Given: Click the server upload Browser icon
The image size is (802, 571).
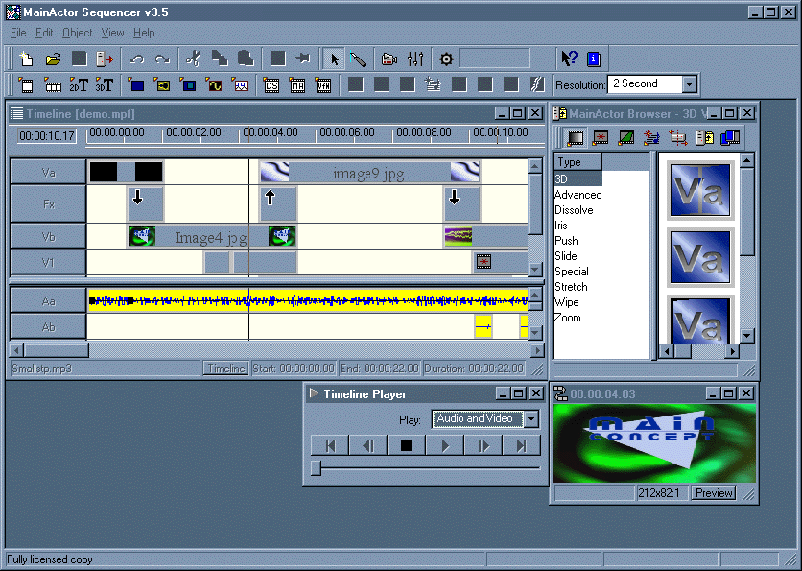Looking at the screenshot, I should [x=704, y=137].
